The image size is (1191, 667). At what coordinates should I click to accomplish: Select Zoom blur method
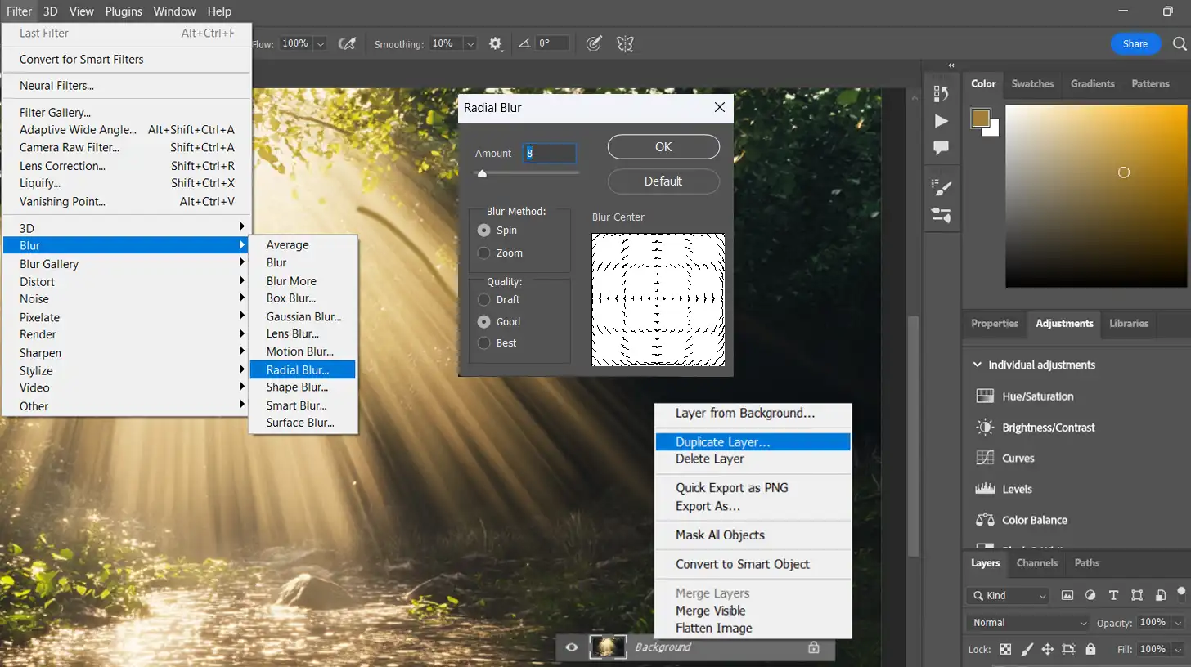[484, 253]
